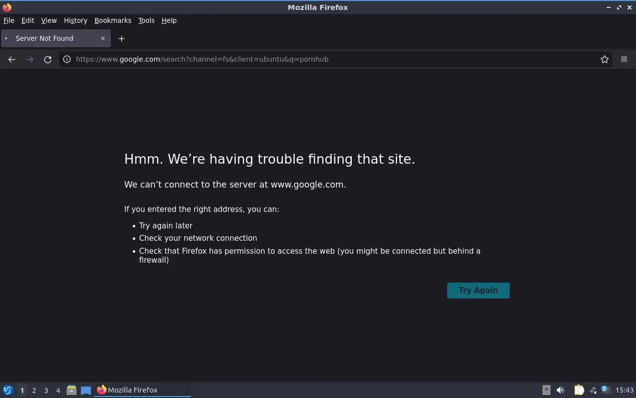
Task: Open the Bookmarks menu
Action: pyautogui.click(x=113, y=20)
